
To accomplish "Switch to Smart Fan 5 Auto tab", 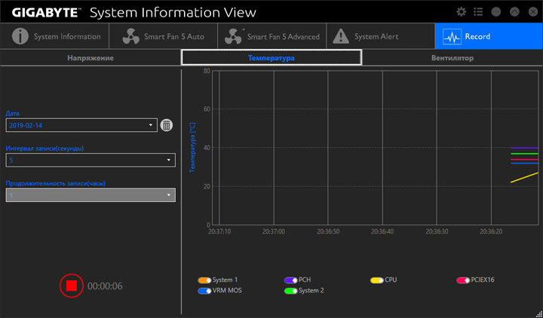I will 163,36.
